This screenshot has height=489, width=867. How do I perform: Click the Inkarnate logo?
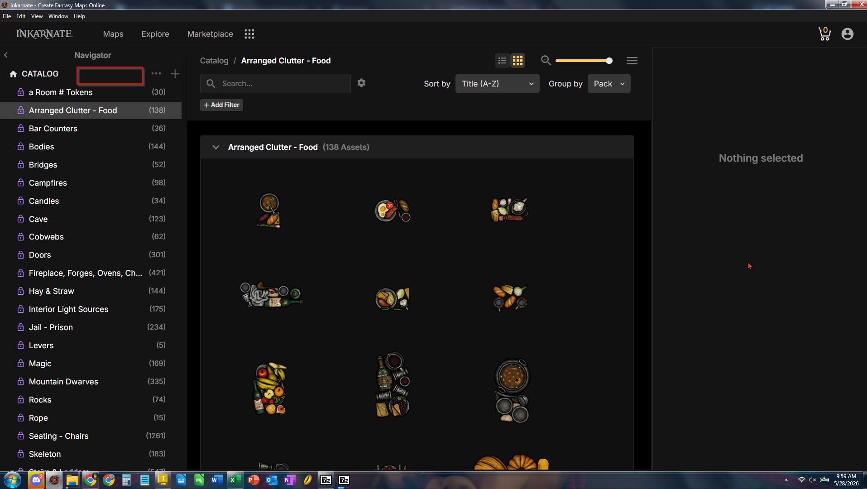click(x=44, y=34)
